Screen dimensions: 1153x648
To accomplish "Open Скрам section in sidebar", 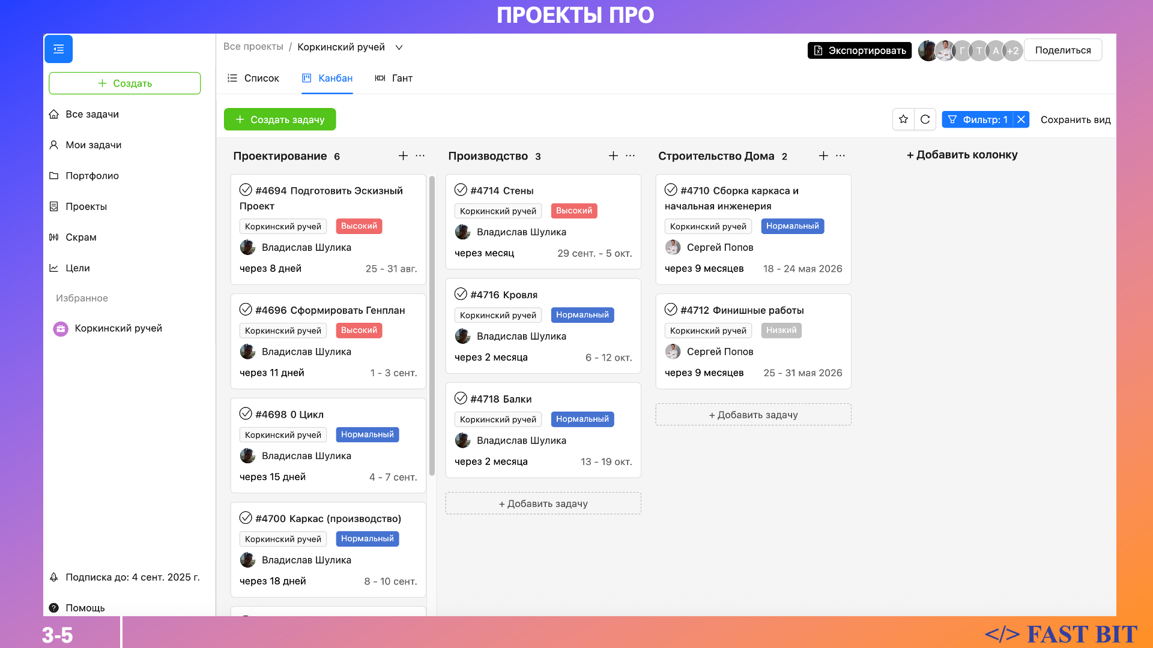I will click(x=80, y=237).
